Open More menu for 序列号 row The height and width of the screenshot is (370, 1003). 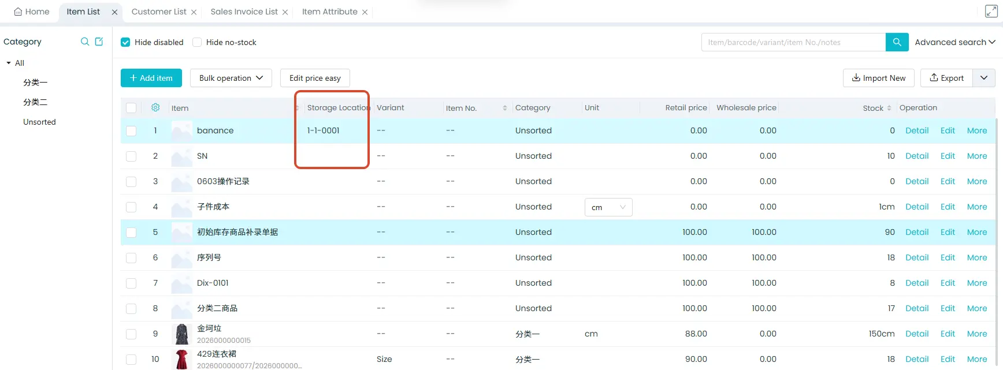(x=977, y=257)
